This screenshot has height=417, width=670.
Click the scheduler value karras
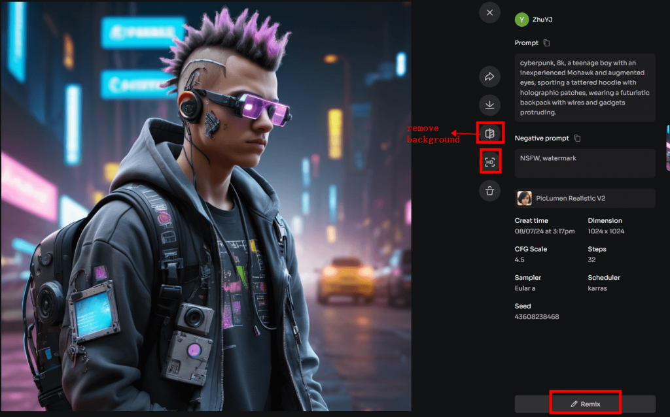597,288
